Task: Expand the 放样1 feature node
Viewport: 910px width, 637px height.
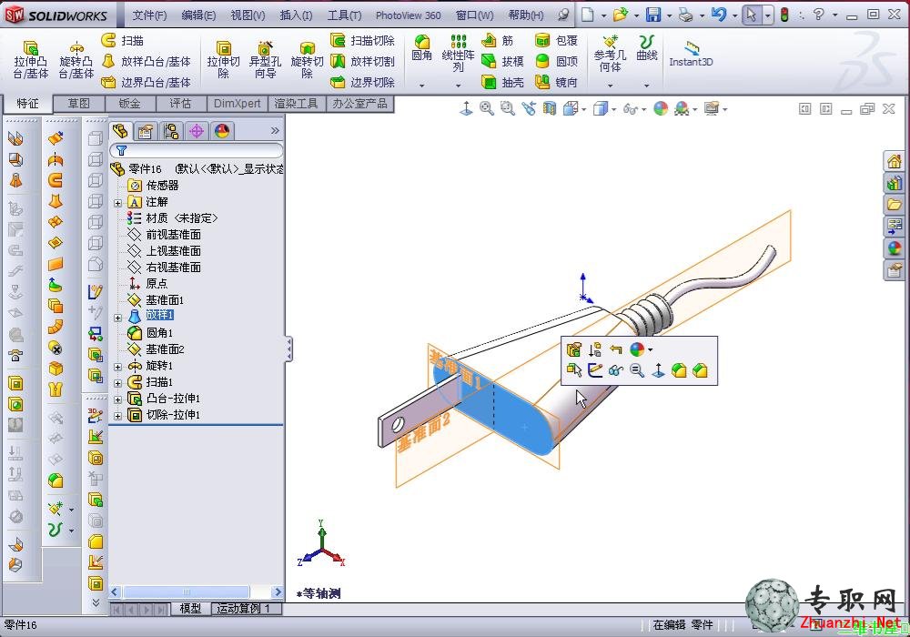Action: (x=117, y=317)
